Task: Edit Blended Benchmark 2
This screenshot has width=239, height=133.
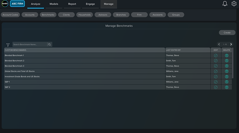Action: 216,61
